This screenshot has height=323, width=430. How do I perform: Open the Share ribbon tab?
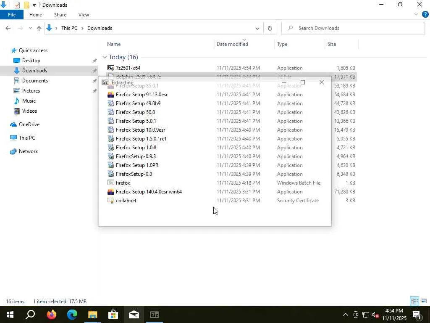point(60,15)
